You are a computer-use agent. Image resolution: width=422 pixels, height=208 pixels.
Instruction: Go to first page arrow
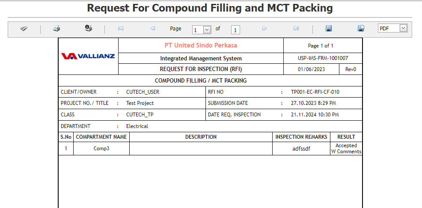[x=121, y=29]
